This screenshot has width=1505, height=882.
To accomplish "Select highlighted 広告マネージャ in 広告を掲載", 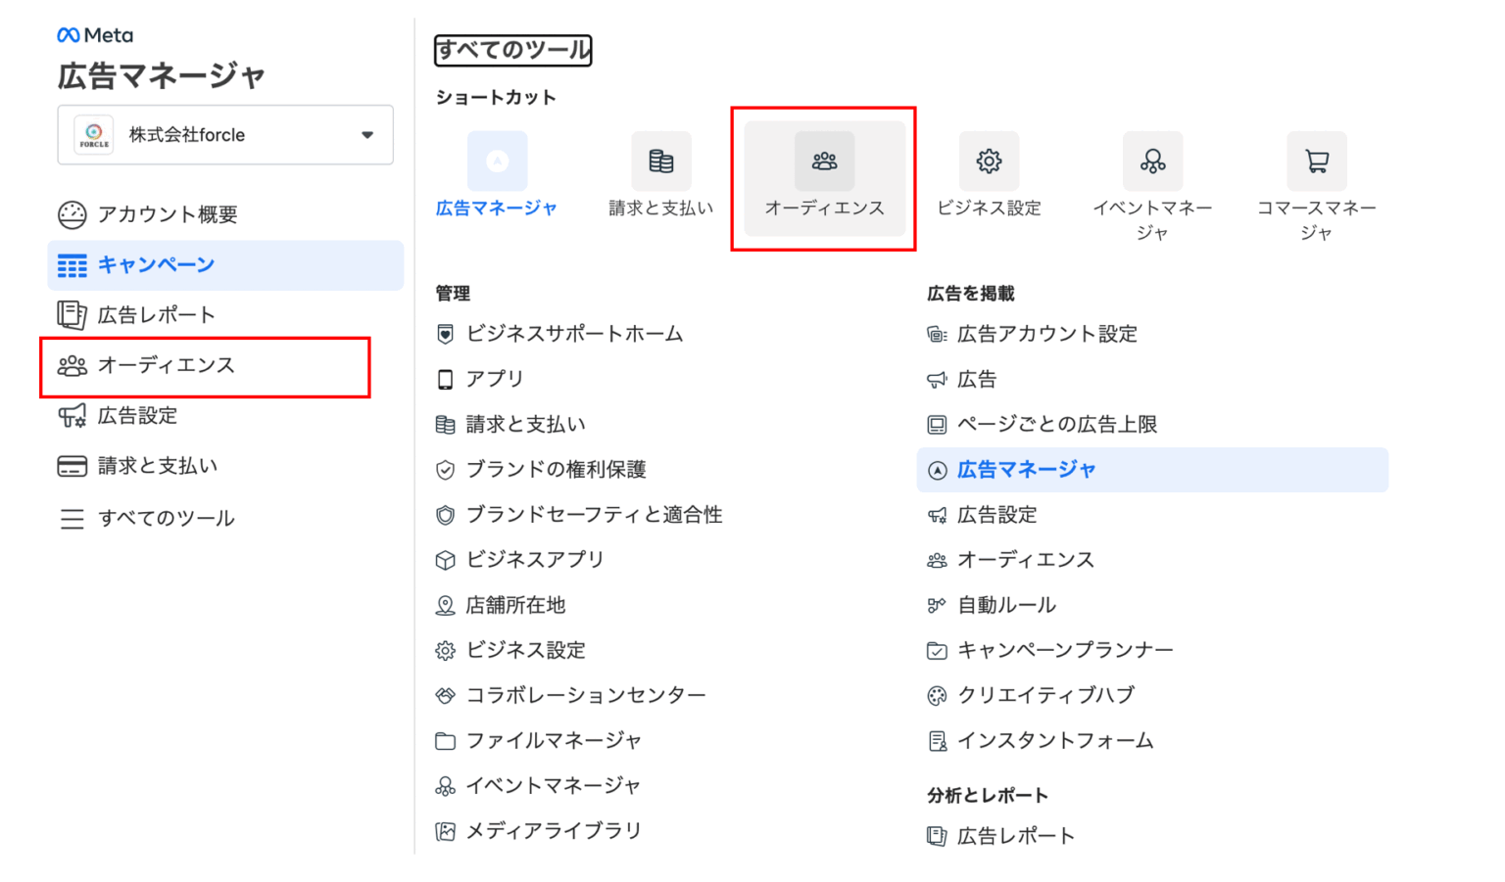I will tap(1152, 470).
